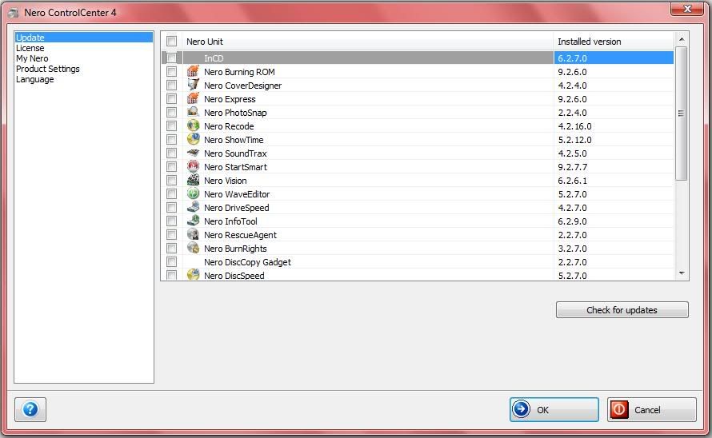The image size is (712, 438).
Task: Check the Nero PhotoSnap checkbox
Action: 171,113
